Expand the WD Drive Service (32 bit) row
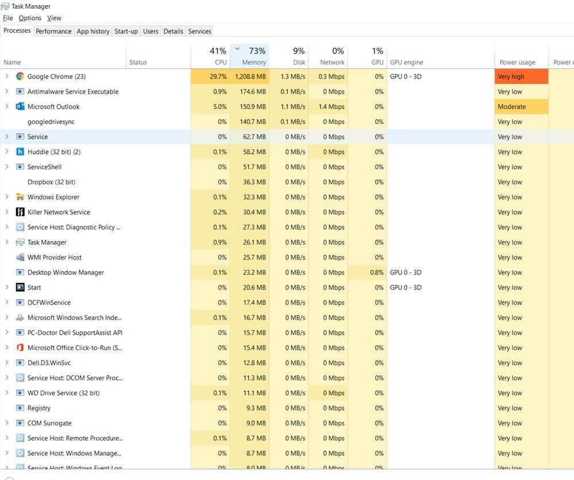Screen dimensions: 574x480 point(6,393)
